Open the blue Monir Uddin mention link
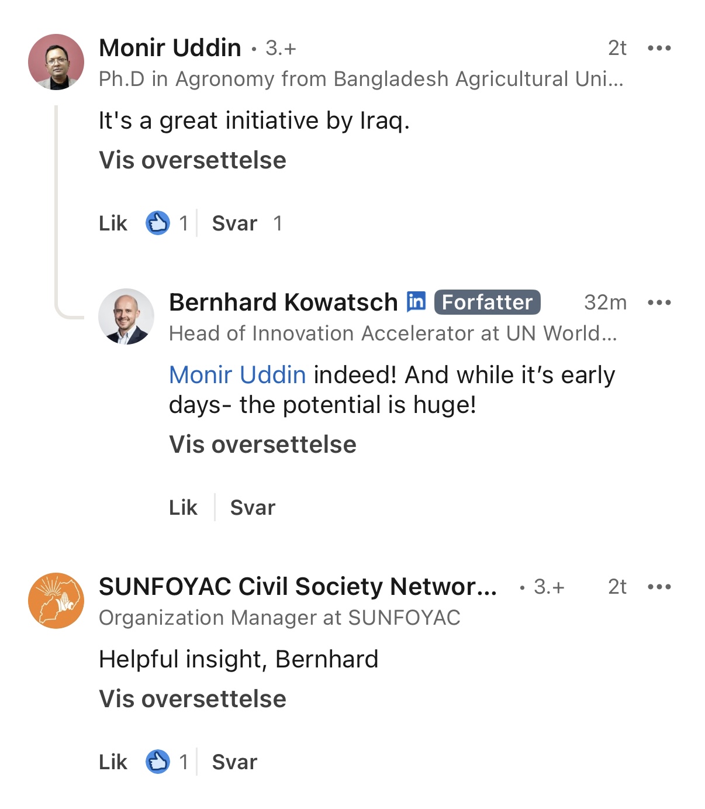The width and height of the screenshot is (705, 809). [x=237, y=375]
